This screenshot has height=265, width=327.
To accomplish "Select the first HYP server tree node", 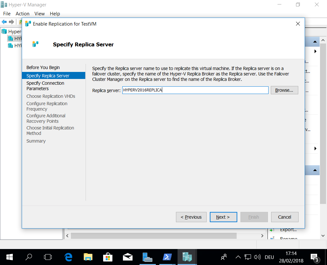I will (15, 38).
